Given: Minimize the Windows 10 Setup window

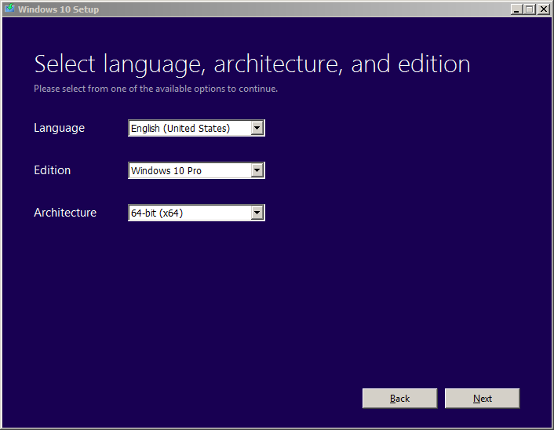Looking at the screenshot, I should [516, 9].
